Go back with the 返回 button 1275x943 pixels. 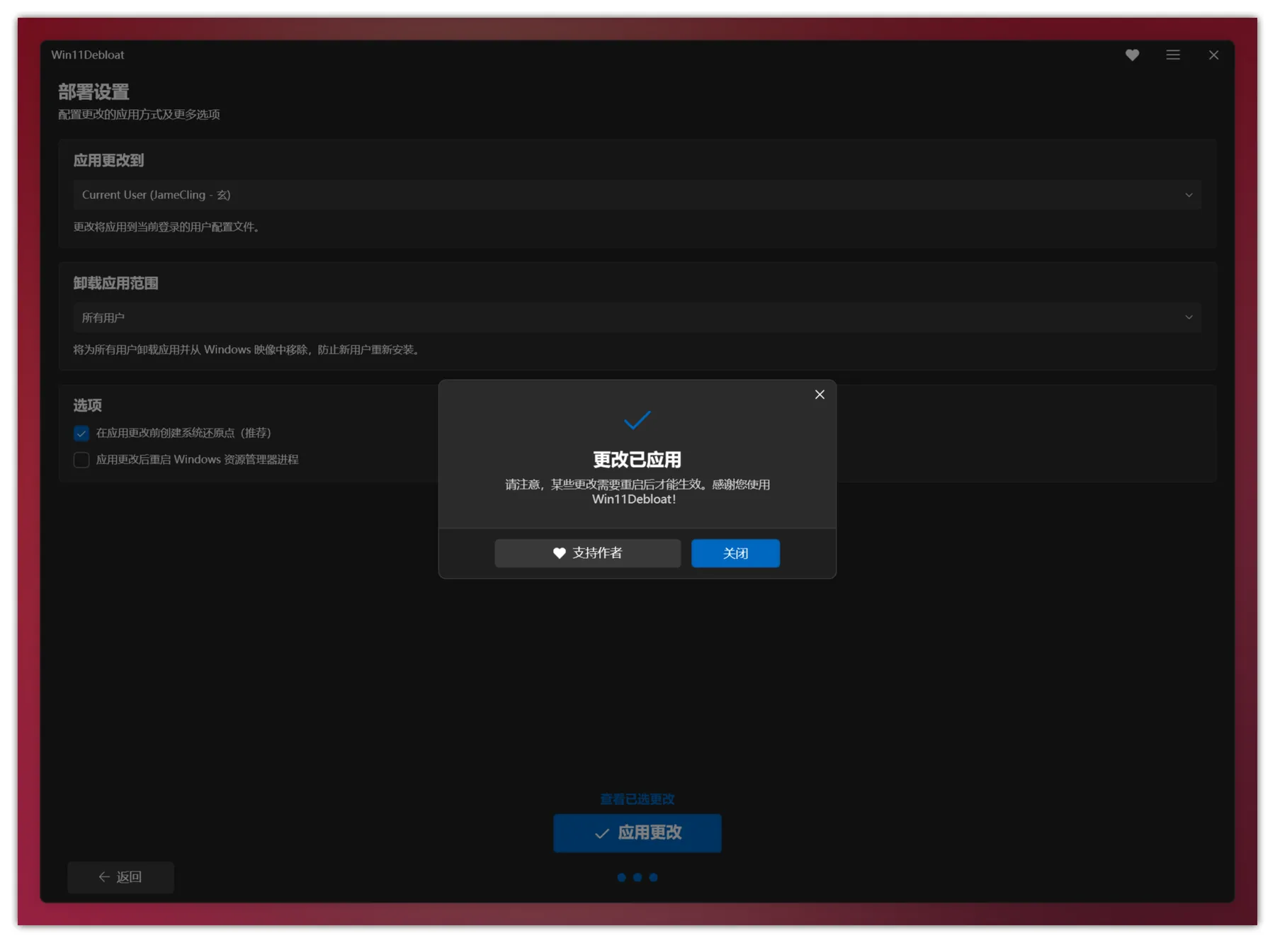pyautogui.click(x=120, y=877)
